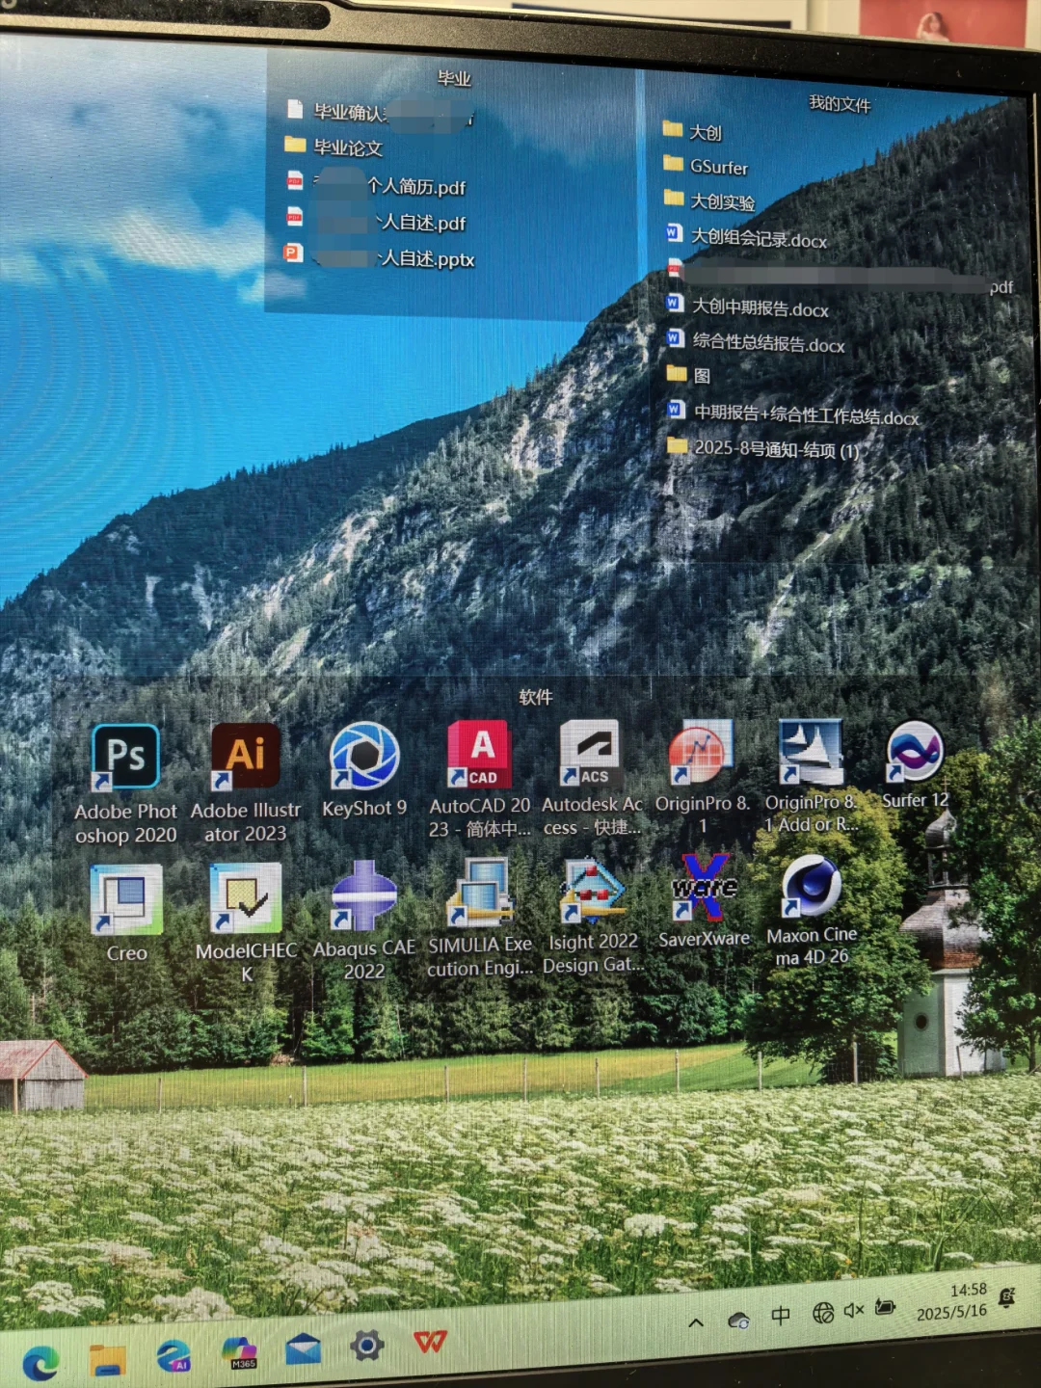The height and width of the screenshot is (1388, 1041).
Task: Click the cloud sync tray icon
Action: point(739,1320)
